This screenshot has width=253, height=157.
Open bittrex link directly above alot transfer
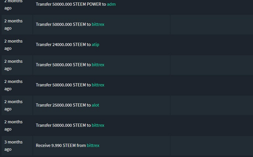pyautogui.click(x=98, y=85)
